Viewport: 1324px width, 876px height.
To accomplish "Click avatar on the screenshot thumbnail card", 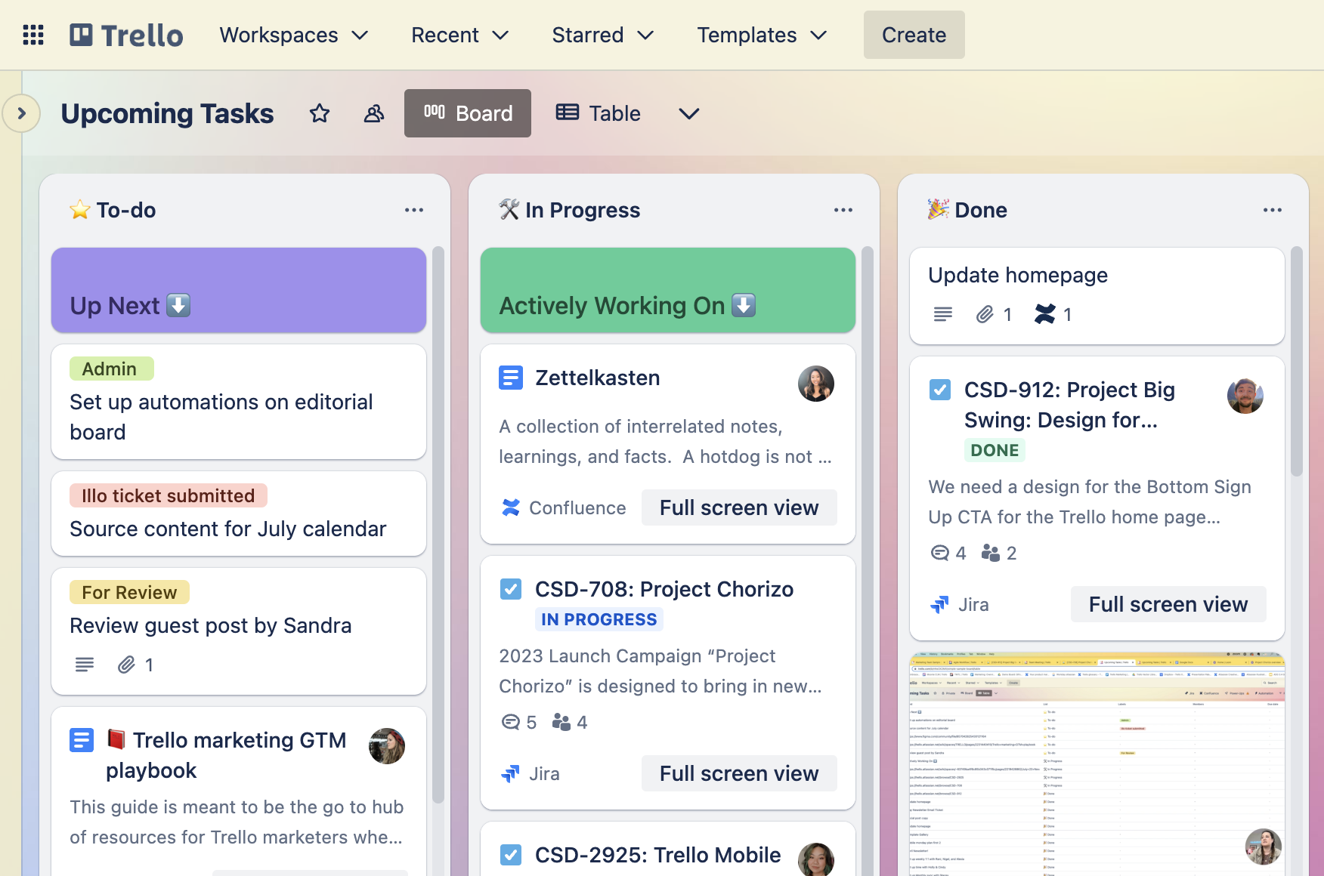I will click(x=1264, y=847).
